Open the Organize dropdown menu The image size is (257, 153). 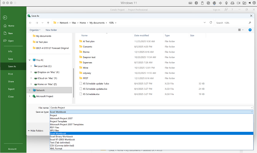point(35,30)
